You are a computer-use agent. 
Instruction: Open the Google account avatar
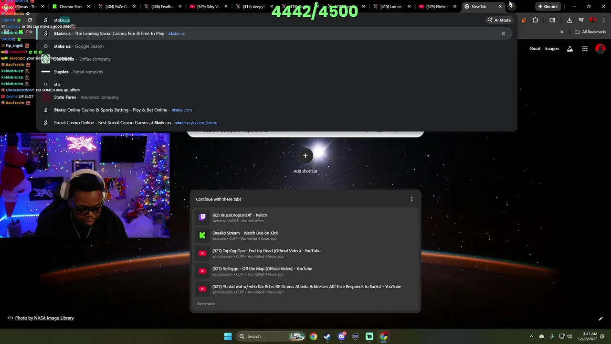coord(600,48)
